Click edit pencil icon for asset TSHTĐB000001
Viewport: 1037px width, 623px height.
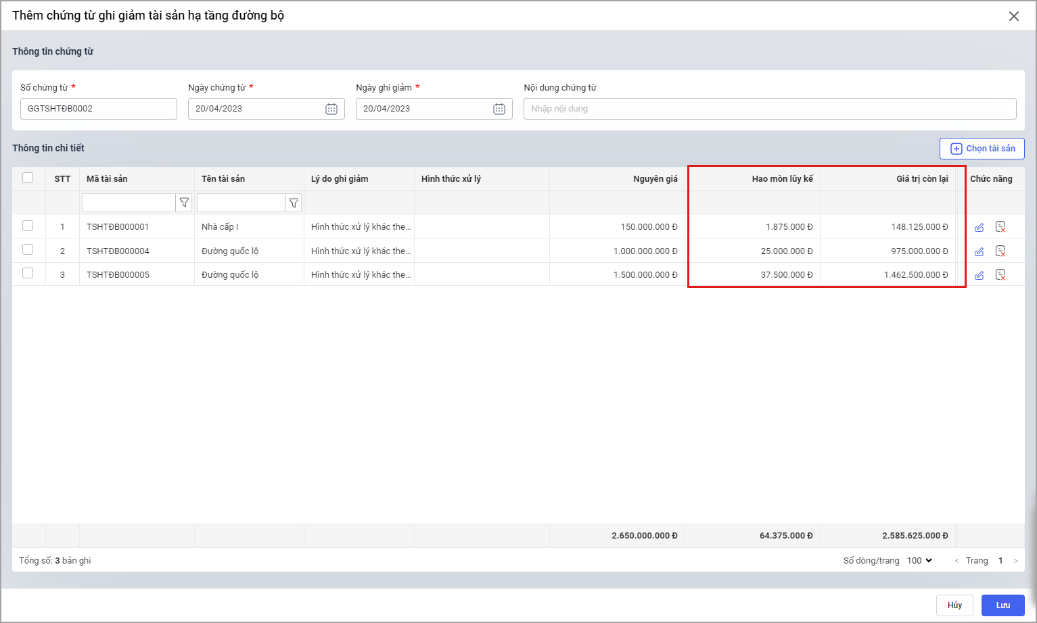pyautogui.click(x=979, y=227)
